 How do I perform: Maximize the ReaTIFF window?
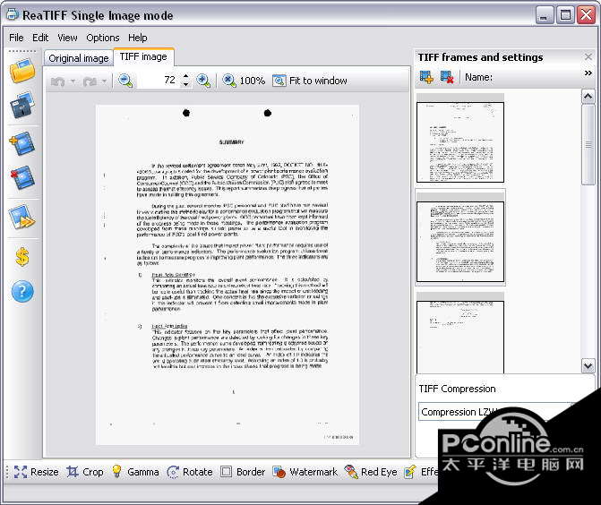click(565, 15)
